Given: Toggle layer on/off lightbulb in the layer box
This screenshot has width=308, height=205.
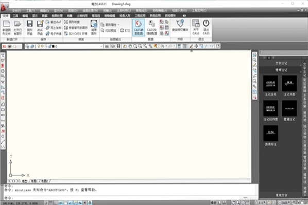Looking at the screenshot, I should pos(39,46).
